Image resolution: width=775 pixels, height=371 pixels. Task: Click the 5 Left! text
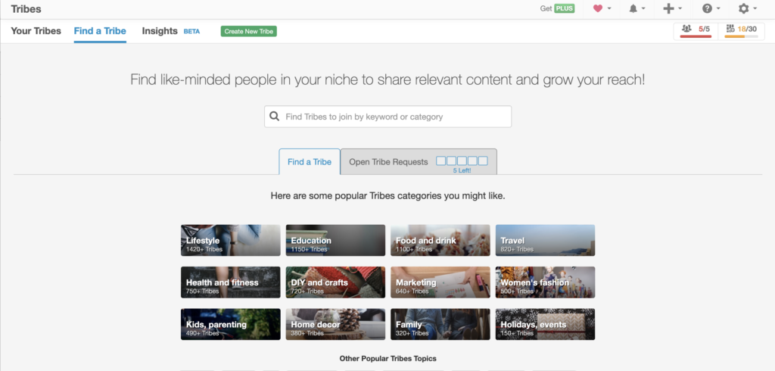coord(462,170)
